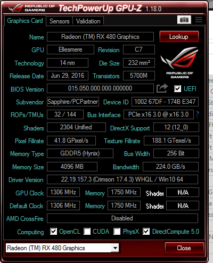Open the hamburger menu icon
The image size is (213, 263).
click(199, 20)
